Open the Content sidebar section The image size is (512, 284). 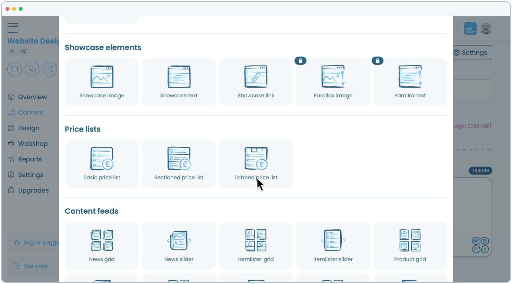tap(26, 113)
